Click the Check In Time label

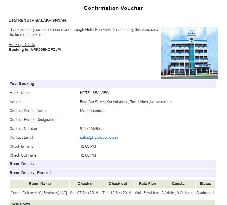21,146
